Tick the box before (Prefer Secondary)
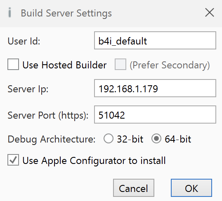The image size is (222, 201). point(120,64)
